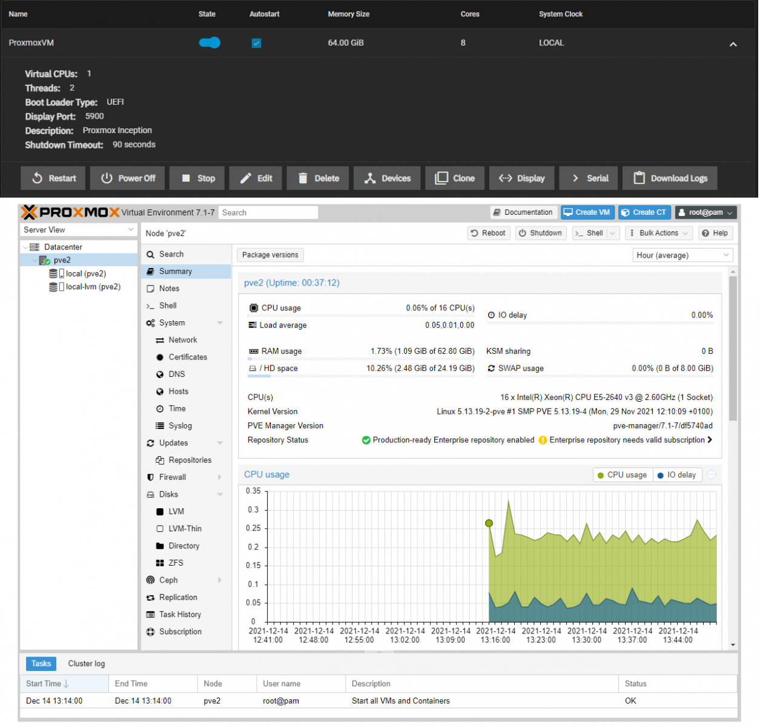Clone the ProxmoxVM machine
Image resolution: width=760 pixels, height=726 pixels.
[x=455, y=178]
